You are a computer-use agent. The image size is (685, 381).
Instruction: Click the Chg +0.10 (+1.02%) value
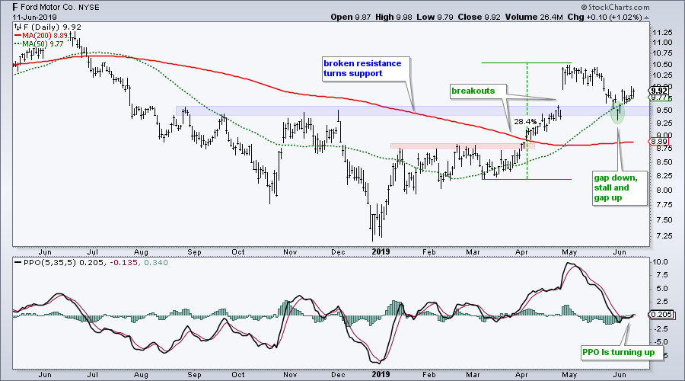(x=604, y=17)
